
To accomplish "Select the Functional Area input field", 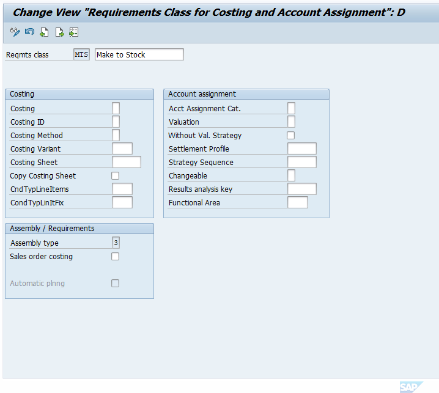I will (298, 202).
